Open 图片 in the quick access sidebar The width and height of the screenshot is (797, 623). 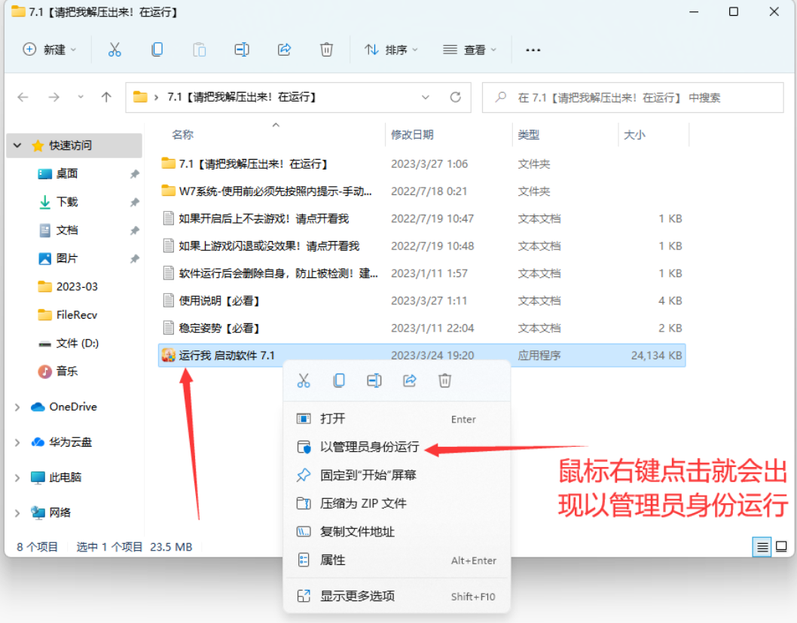(67, 258)
